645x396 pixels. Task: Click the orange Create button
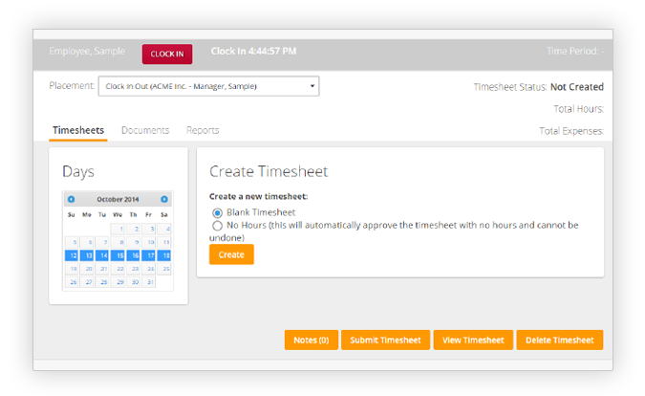click(231, 255)
